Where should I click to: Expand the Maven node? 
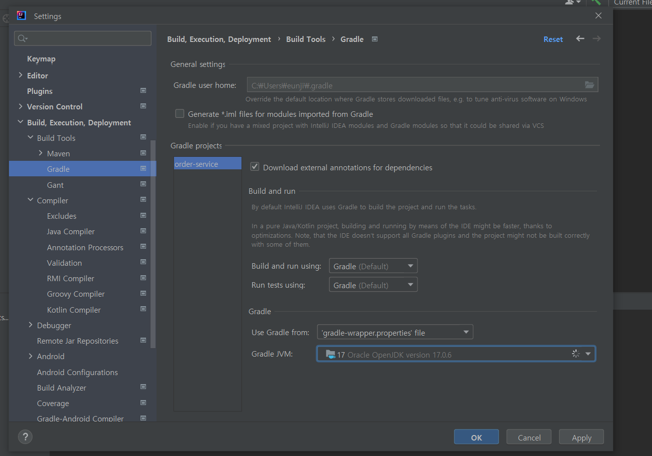pos(40,153)
